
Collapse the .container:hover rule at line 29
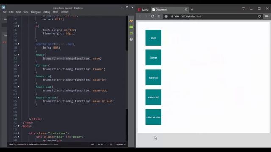point(19,44)
